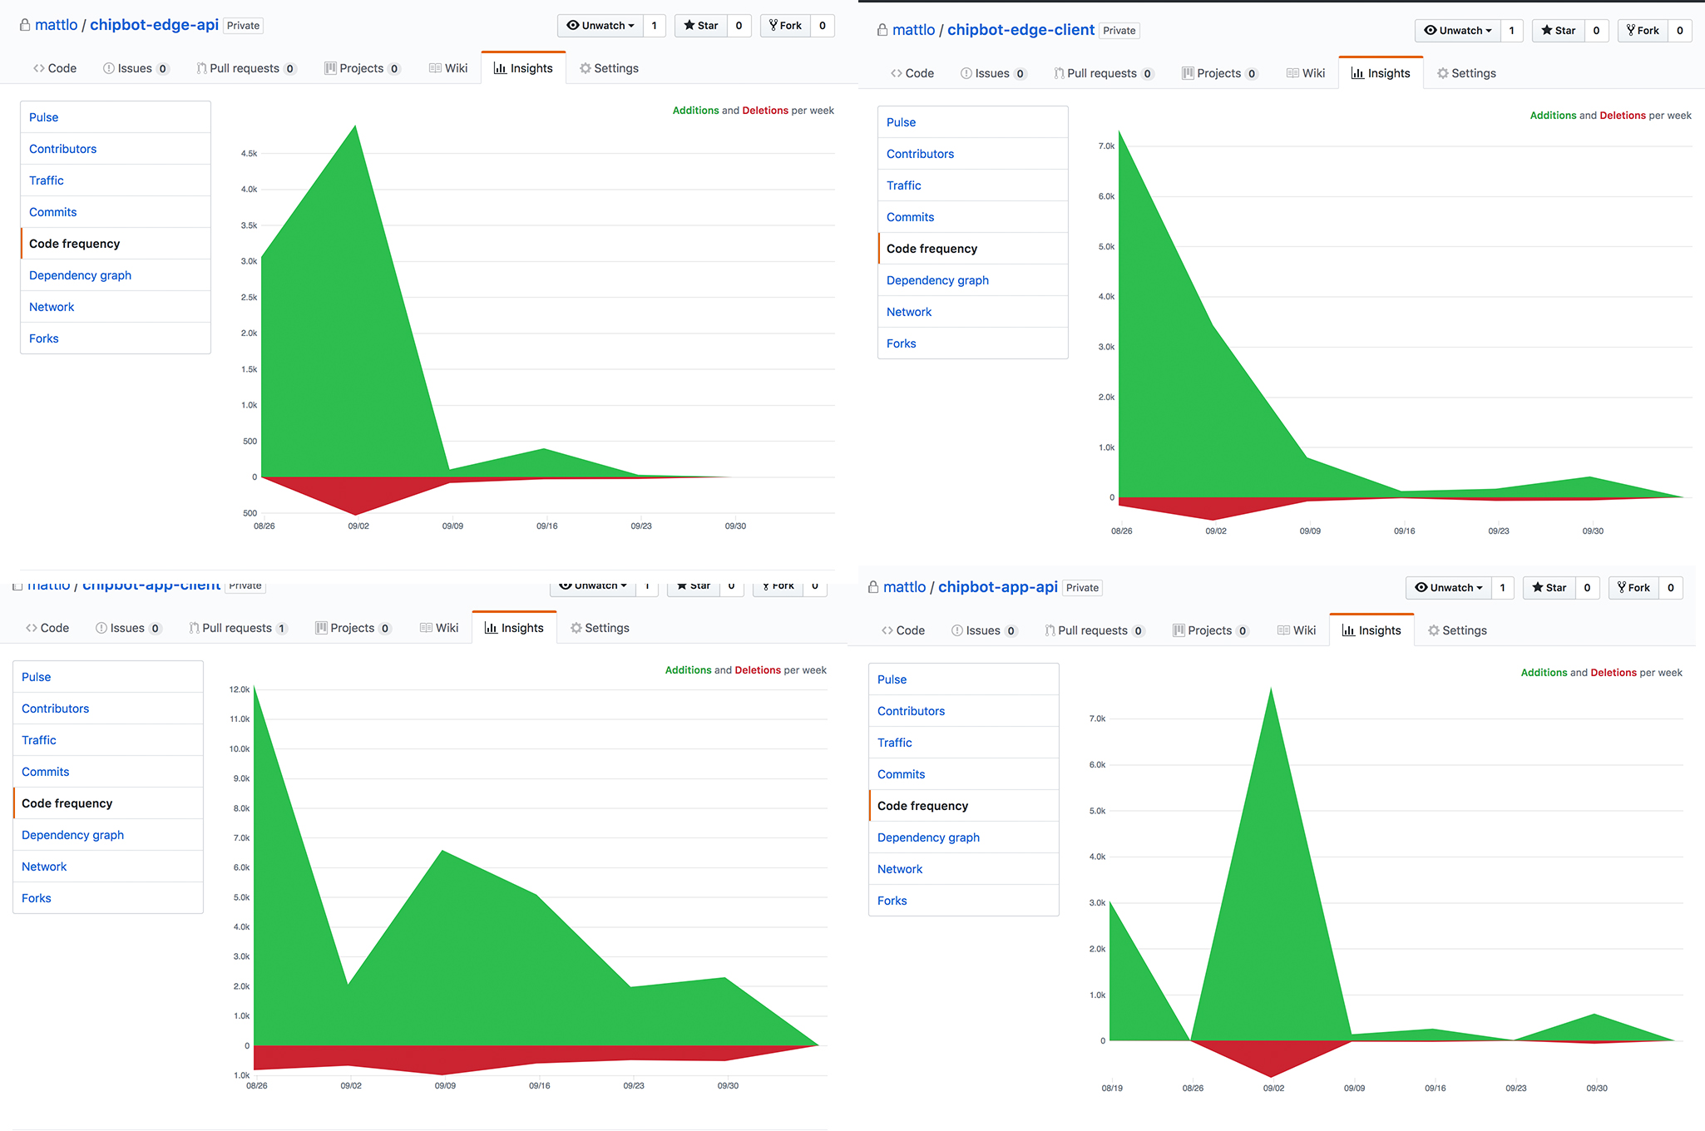Click Settings gear icon in chipbot-edge-client tabs
The height and width of the screenshot is (1131, 1705).
(x=1443, y=73)
